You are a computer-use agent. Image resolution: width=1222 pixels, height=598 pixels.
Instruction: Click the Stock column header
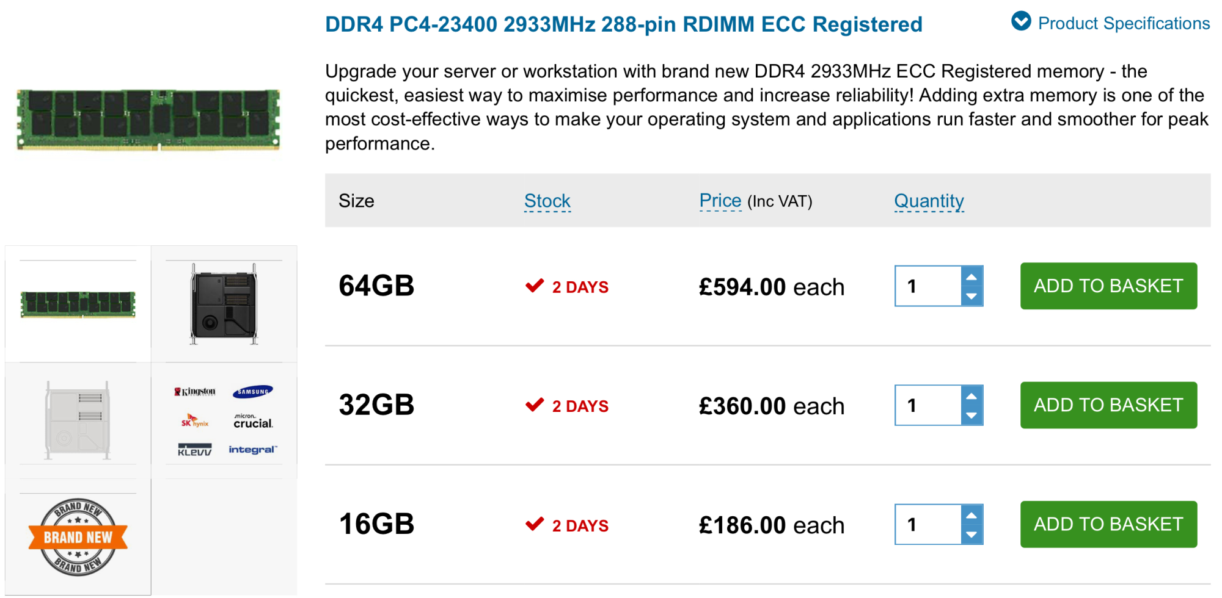click(547, 201)
